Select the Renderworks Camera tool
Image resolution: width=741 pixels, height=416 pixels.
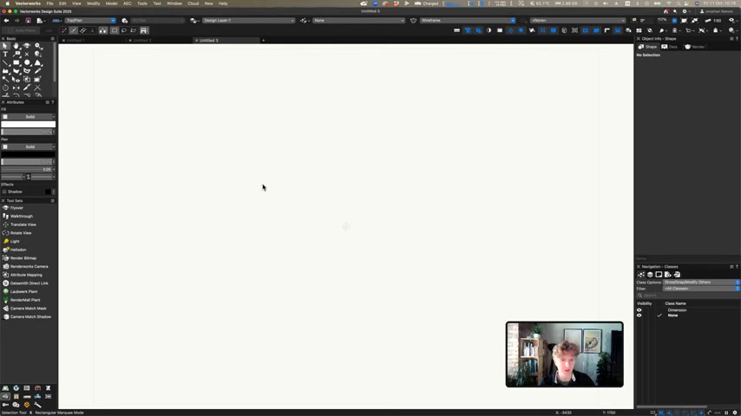coord(29,266)
